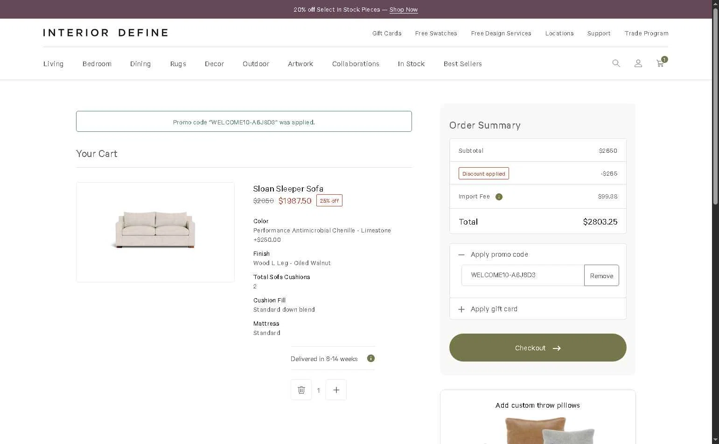Click the Checkout button
The height and width of the screenshot is (444, 719).
pos(538,348)
